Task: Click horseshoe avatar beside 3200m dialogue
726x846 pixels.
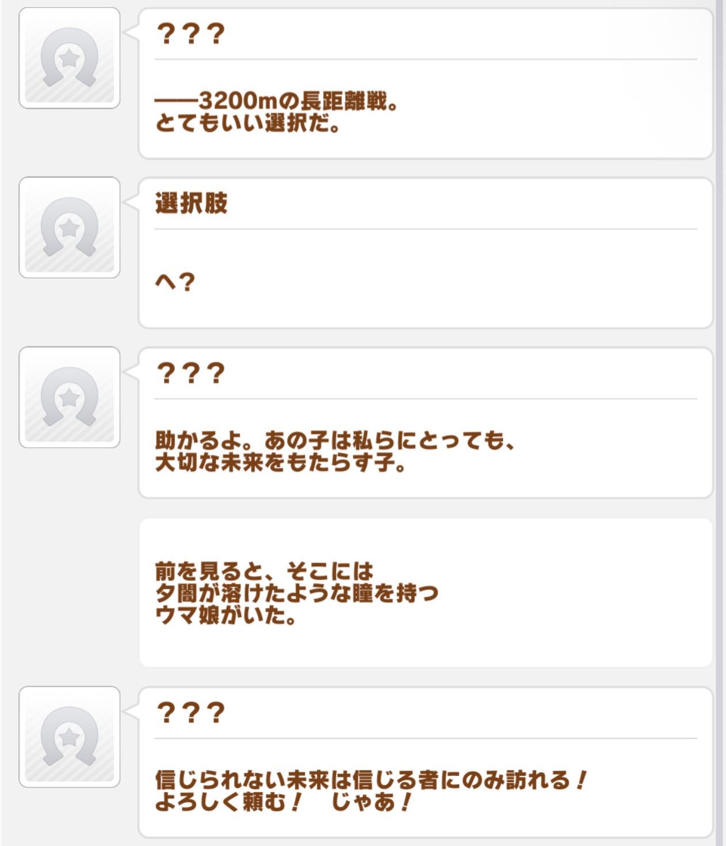Action: point(70,58)
